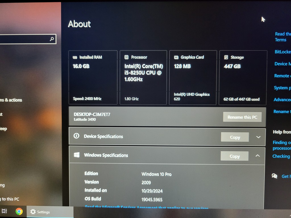The image size is (291, 218).
Task: Copy the Device Specifications
Action: pyautogui.click(x=235, y=137)
